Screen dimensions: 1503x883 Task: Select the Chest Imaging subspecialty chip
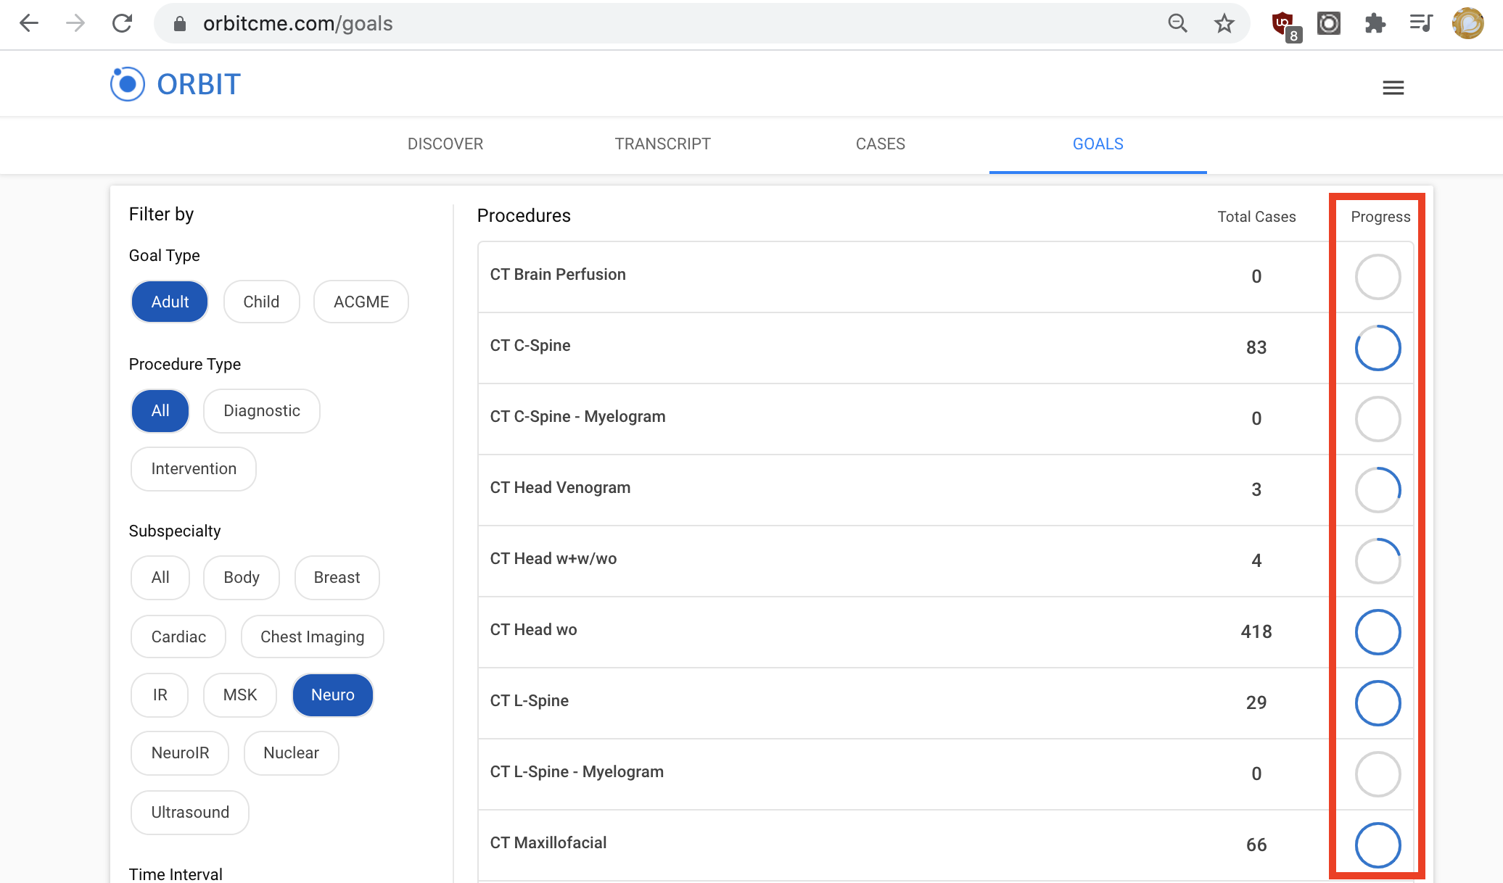(313, 637)
